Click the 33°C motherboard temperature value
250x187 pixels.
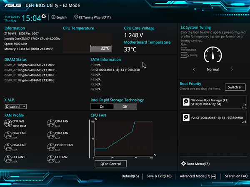coord(130,49)
